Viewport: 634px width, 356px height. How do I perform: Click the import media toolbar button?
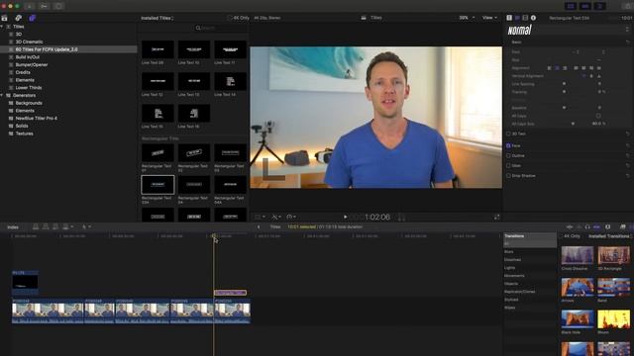[30, 6]
